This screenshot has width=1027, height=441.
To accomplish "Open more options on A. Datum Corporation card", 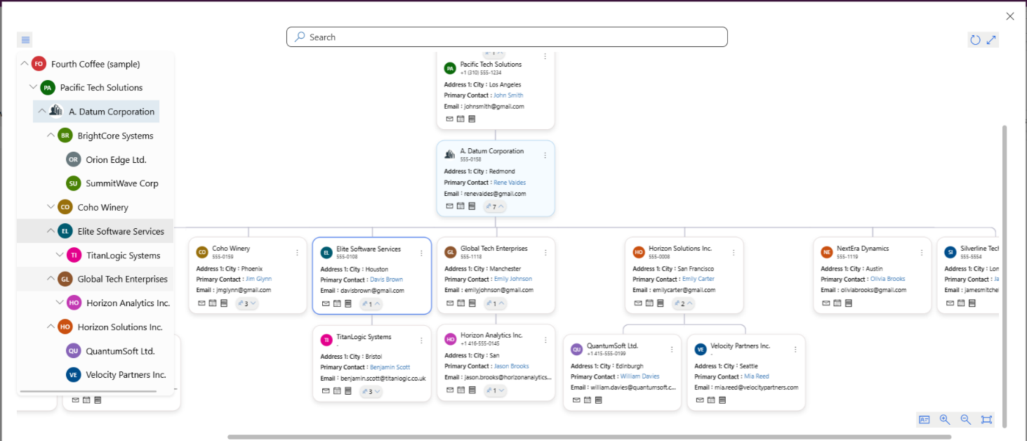I will tap(545, 155).
